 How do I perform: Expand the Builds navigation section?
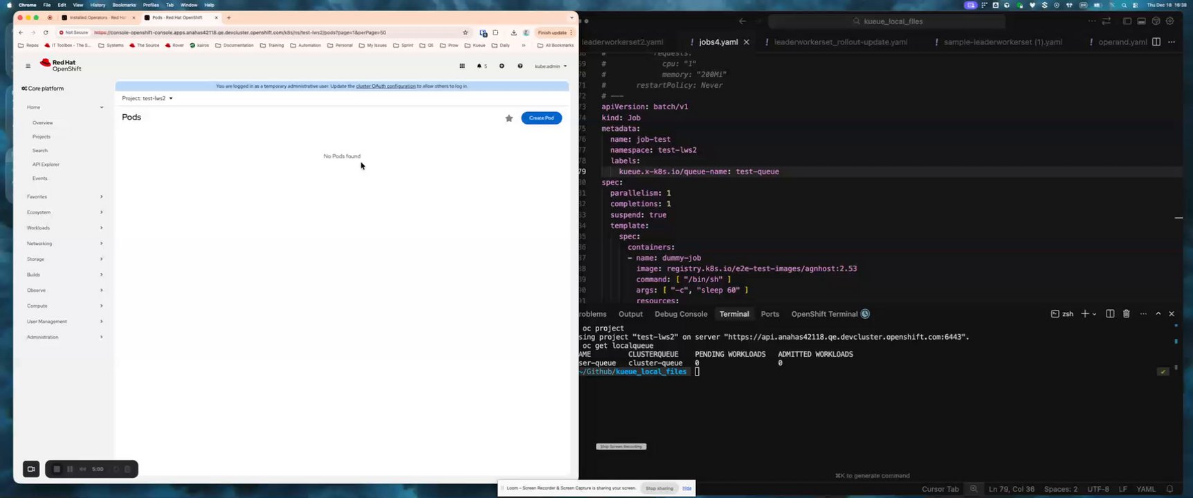[65, 275]
